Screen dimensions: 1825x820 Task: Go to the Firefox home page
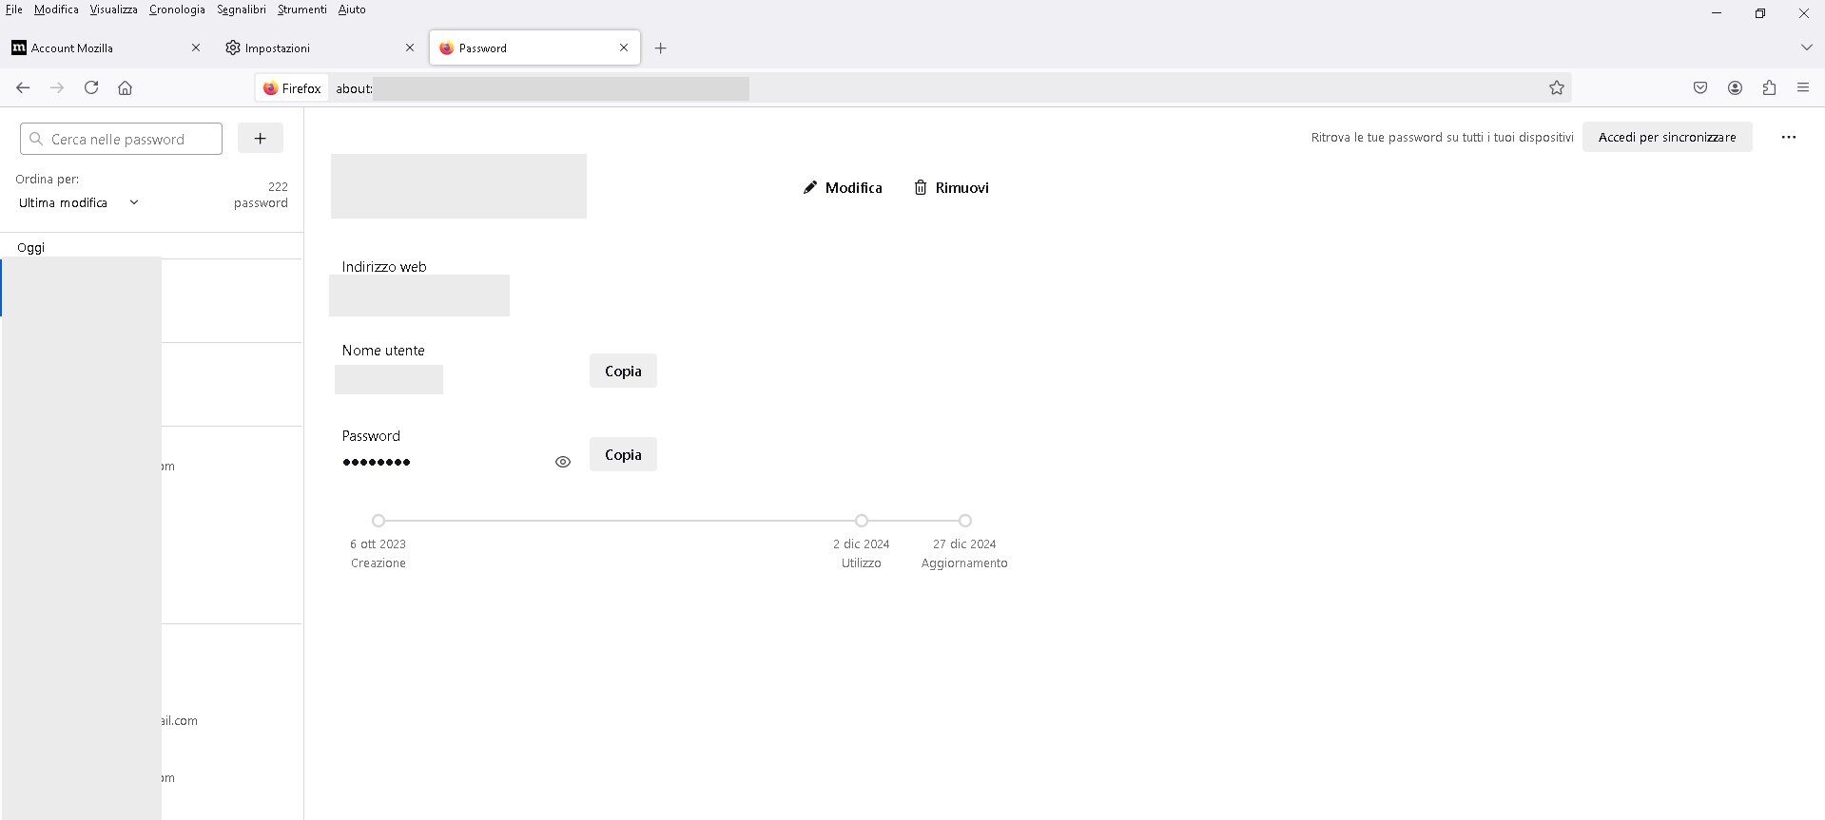[x=125, y=87]
